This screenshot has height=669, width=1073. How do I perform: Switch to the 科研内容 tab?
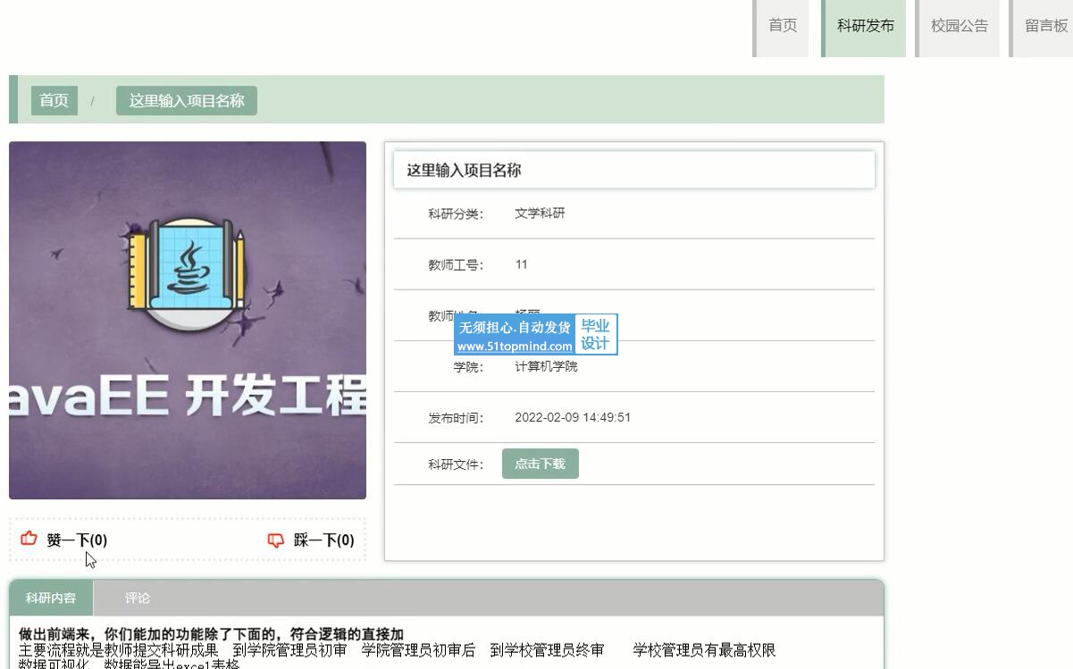point(51,598)
